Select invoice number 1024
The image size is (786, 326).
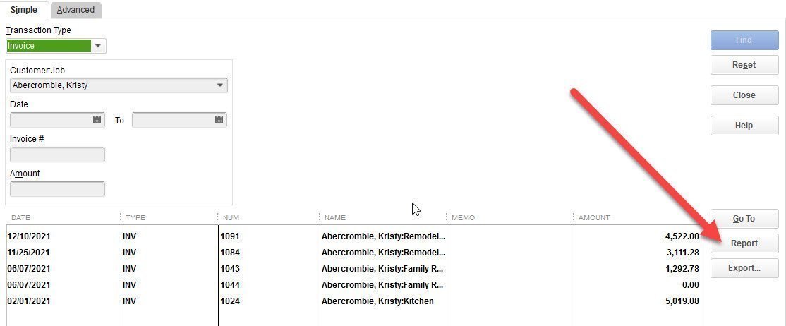pyautogui.click(x=231, y=301)
